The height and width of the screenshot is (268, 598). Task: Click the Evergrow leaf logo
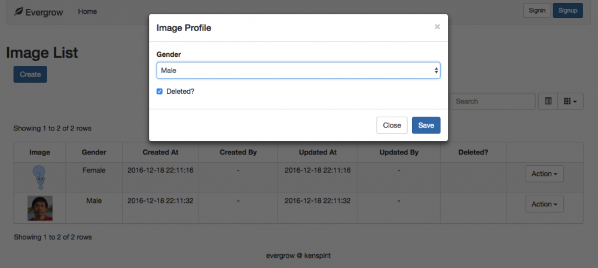click(x=19, y=11)
